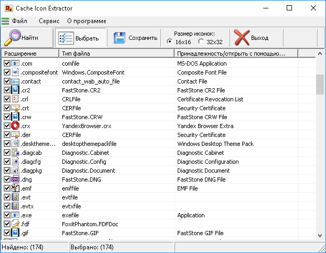This screenshot has height=253, width=326.
Task: Select the 16x16 icon size radio
Action: pos(169,41)
